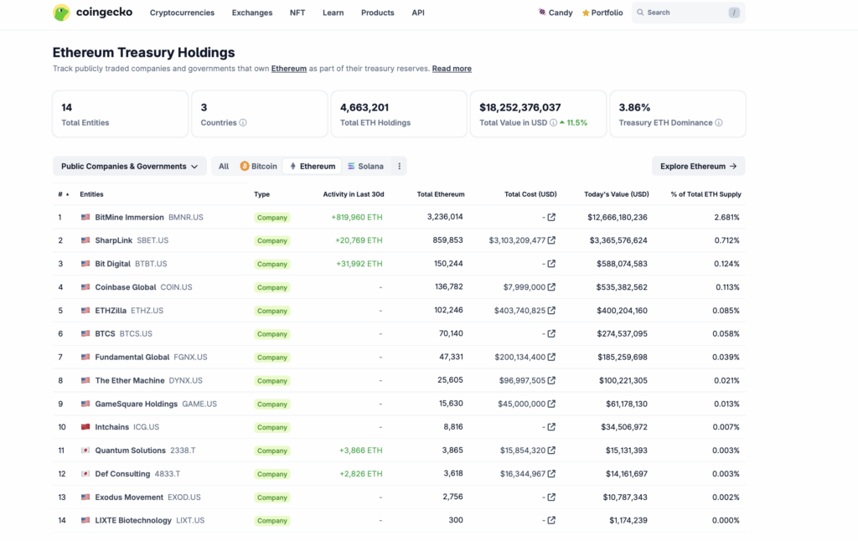Open API menu
858x541 pixels.
[x=418, y=13]
